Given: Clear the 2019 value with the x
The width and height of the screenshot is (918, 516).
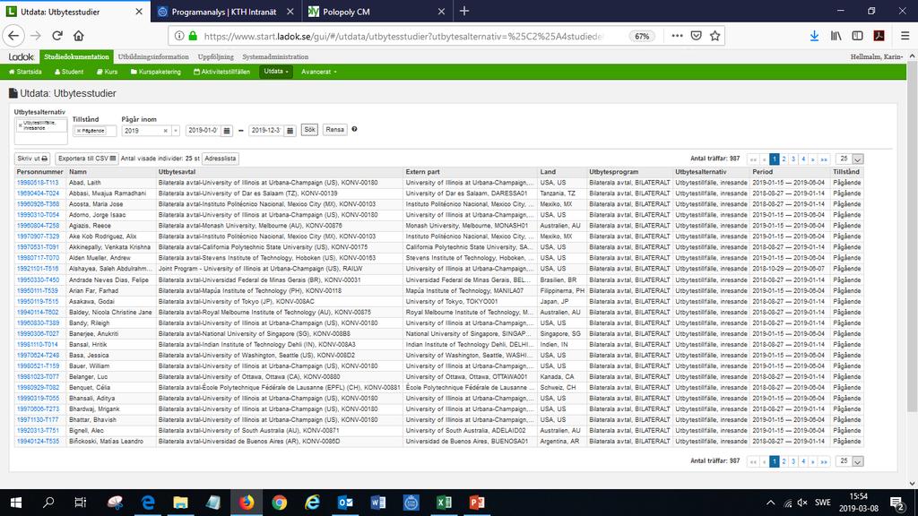Looking at the screenshot, I should [x=165, y=131].
